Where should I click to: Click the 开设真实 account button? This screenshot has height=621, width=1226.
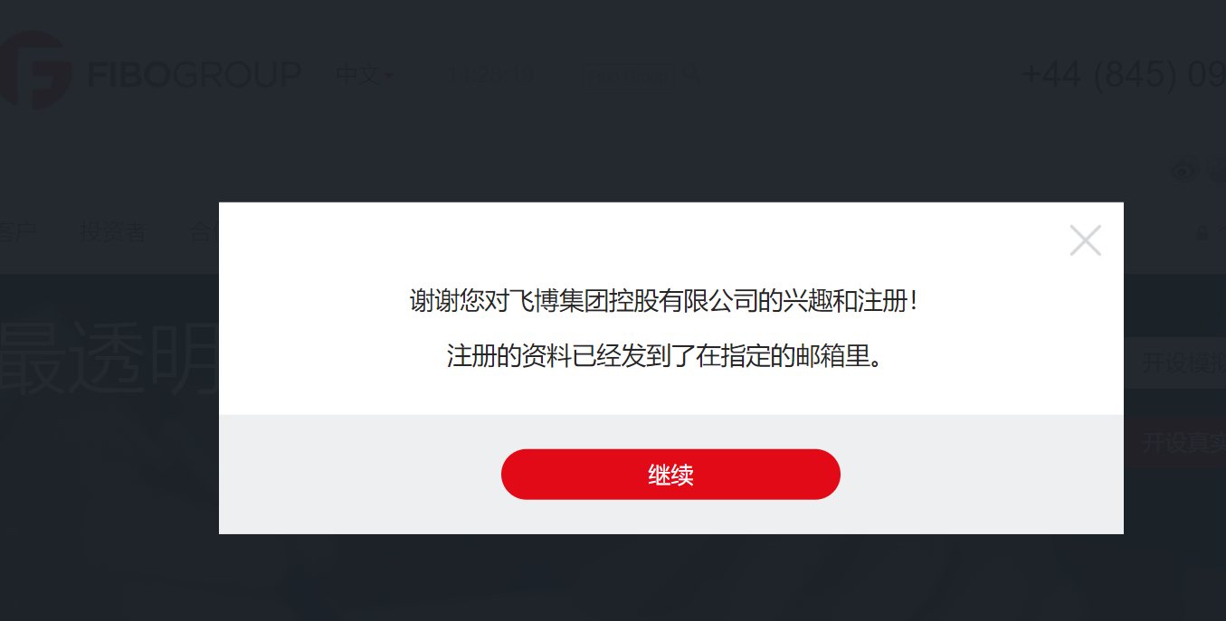click(1174, 443)
